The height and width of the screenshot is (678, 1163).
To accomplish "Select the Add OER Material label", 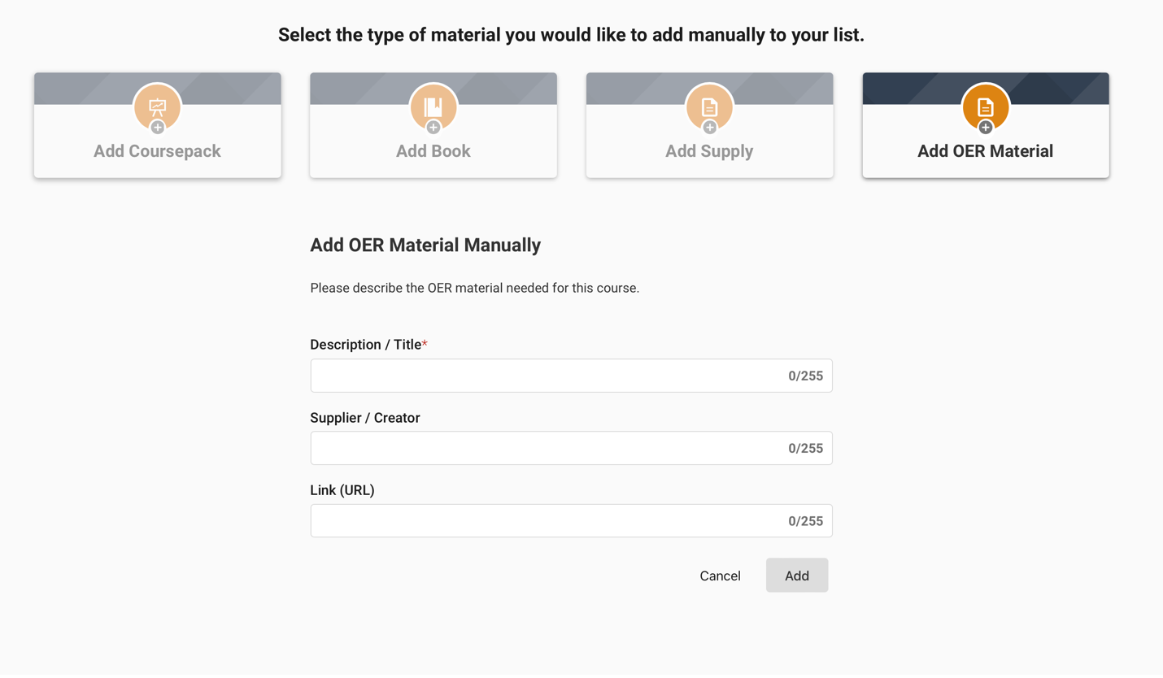I will 985,151.
